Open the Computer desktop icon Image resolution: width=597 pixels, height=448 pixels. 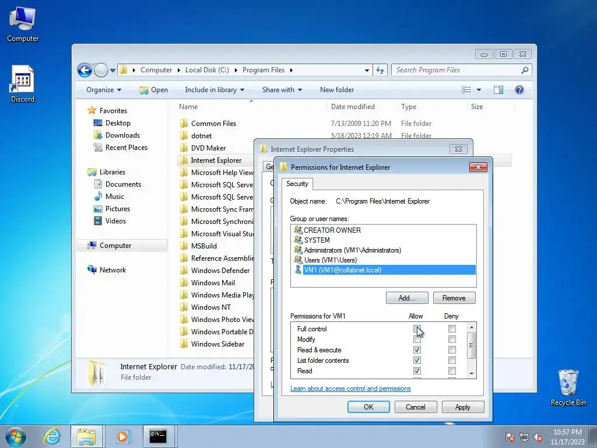pyautogui.click(x=23, y=23)
